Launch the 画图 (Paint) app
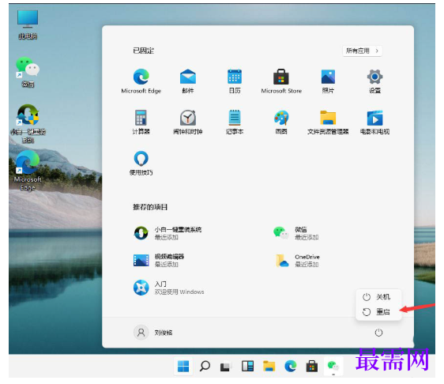 click(281, 122)
